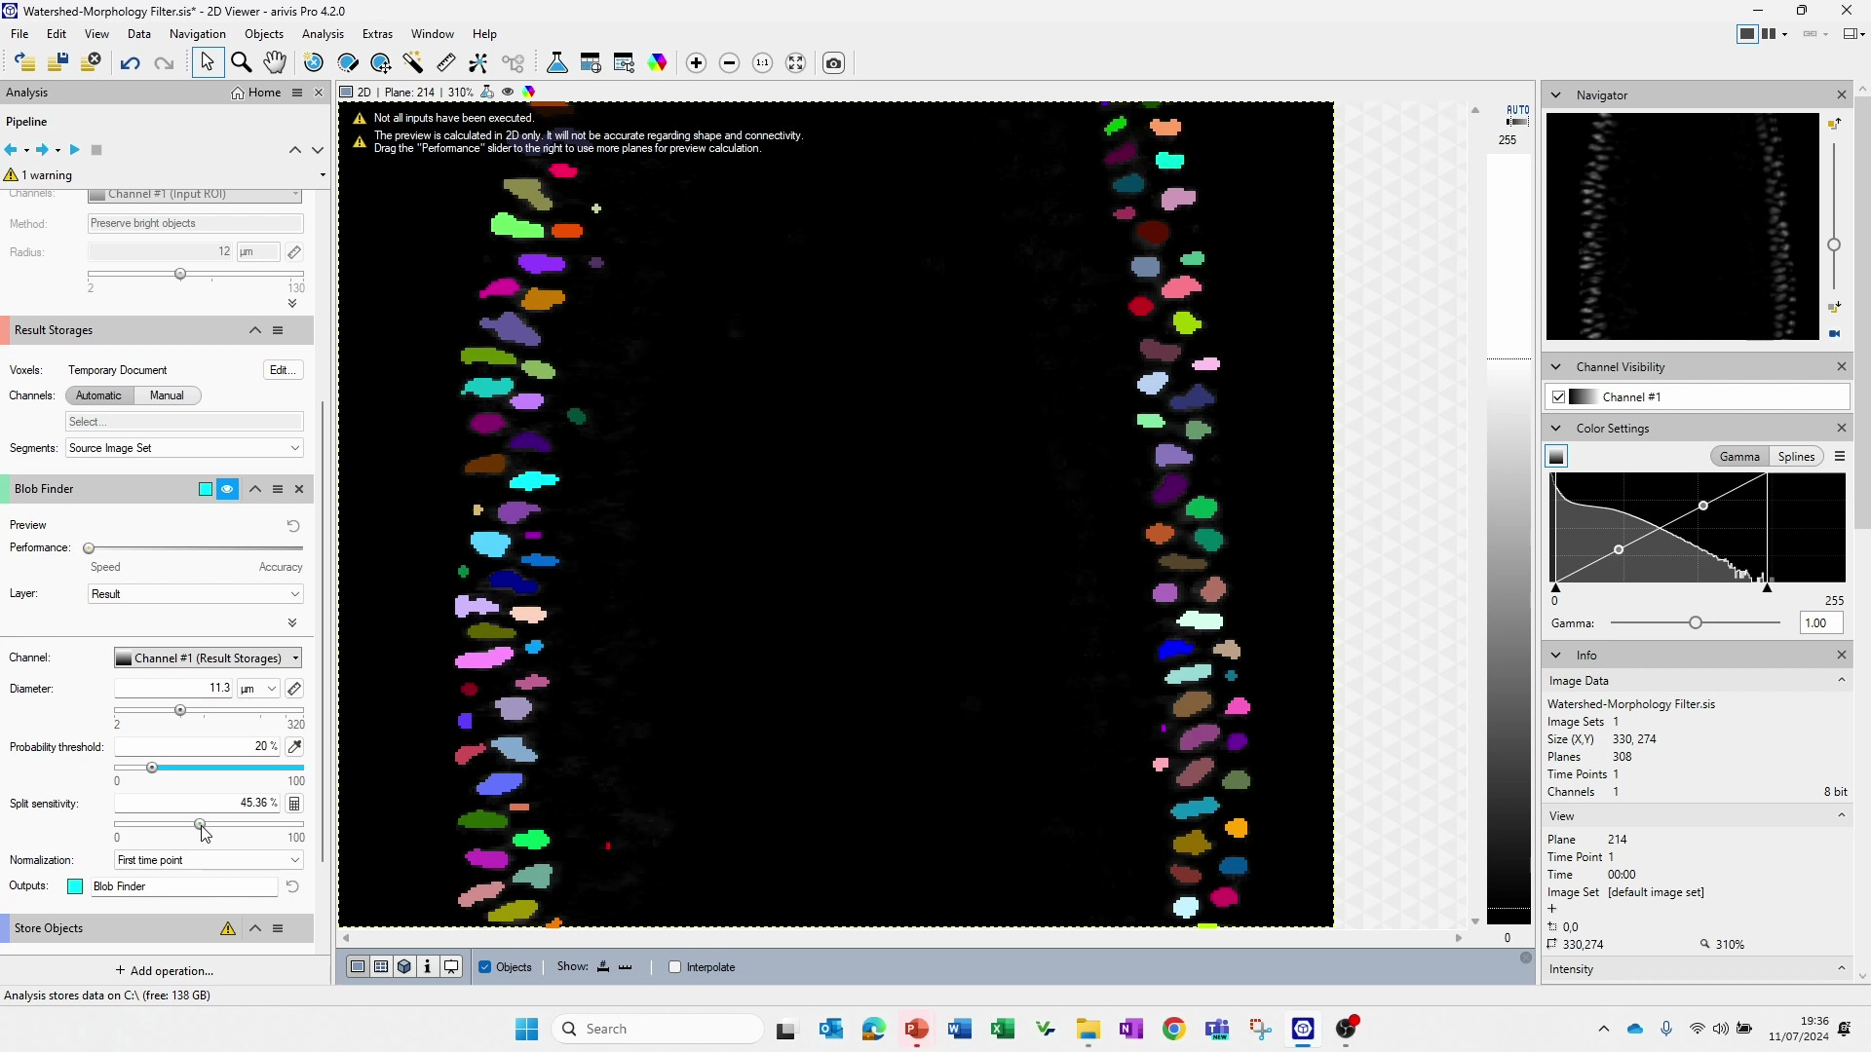The height and width of the screenshot is (1052, 1871).
Task: Enable the Interpolate checkbox
Action: 673,966
